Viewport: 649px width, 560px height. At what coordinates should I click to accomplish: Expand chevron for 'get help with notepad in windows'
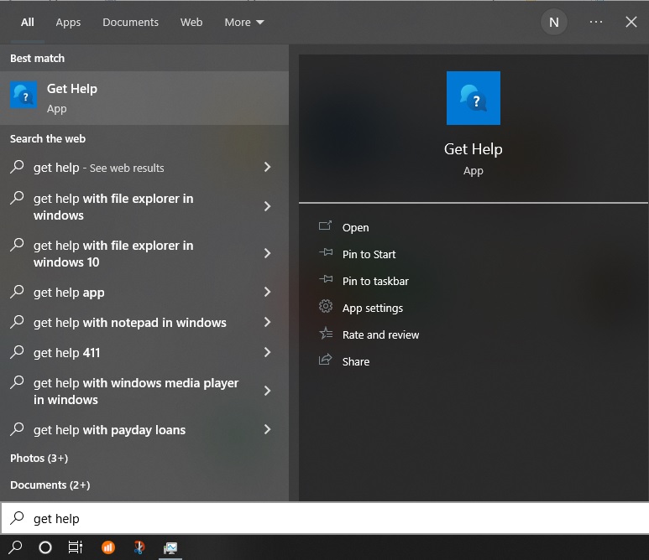tap(267, 322)
